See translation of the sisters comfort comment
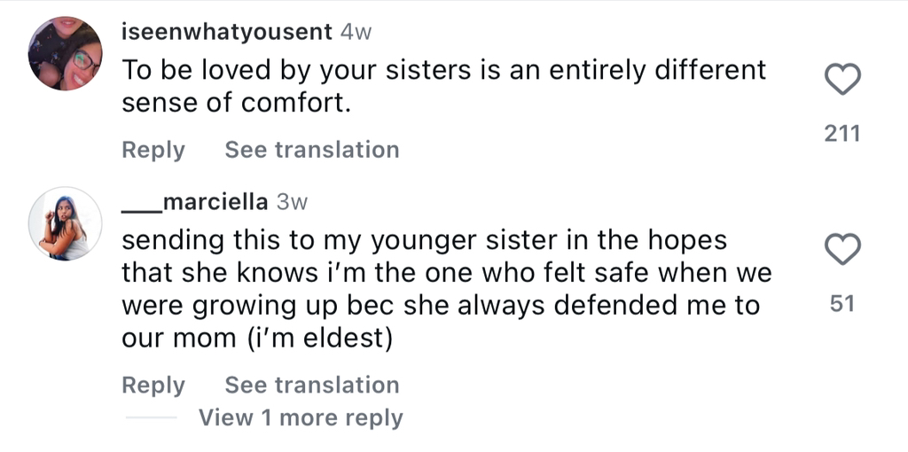This screenshot has width=908, height=452. click(x=312, y=150)
